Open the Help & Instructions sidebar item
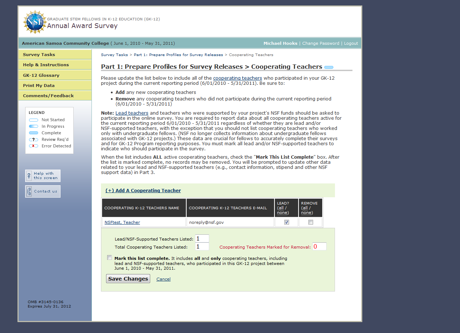The image size is (460, 333). click(55, 65)
